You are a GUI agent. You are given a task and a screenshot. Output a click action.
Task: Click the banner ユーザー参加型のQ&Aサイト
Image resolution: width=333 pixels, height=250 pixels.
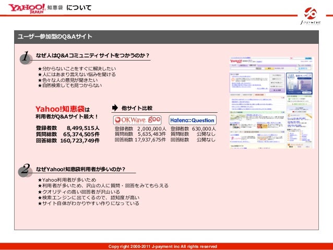click(x=166, y=37)
